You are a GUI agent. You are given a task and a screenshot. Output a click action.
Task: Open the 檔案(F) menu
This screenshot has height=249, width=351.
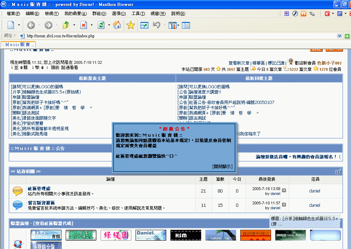(x=13, y=14)
